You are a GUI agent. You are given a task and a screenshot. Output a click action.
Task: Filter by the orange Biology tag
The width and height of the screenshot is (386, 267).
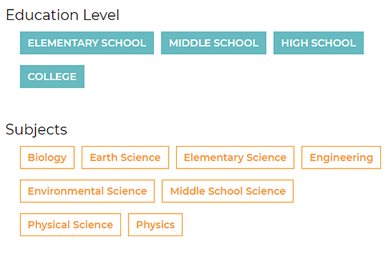pos(47,158)
